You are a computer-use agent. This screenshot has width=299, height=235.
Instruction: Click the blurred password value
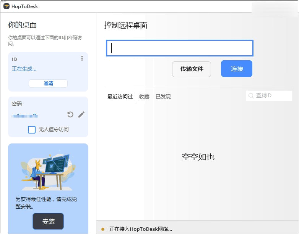tap(24, 115)
